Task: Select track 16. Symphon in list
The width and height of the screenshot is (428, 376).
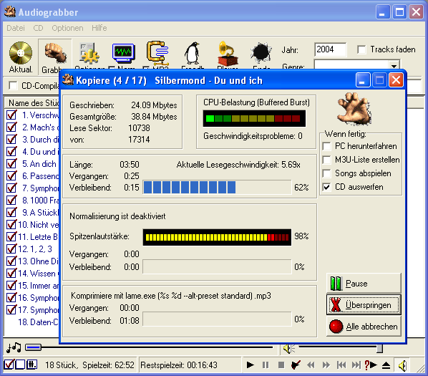Action: click(x=38, y=298)
